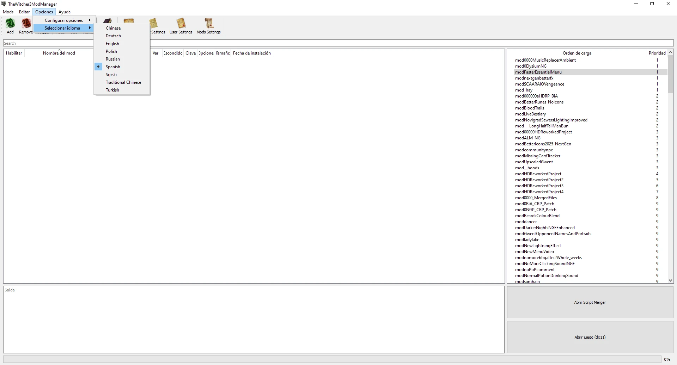The width and height of the screenshot is (677, 365).
Task: Sort by Prioridad column header
Action: pyautogui.click(x=657, y=53)
